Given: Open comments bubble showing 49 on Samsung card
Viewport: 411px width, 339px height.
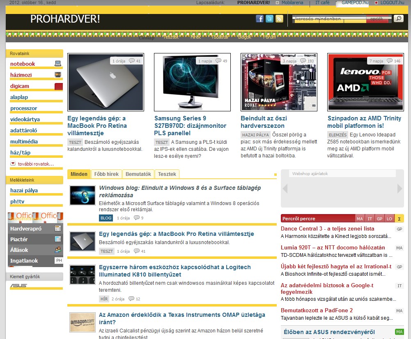Looking at the screenshot, I should [x=218, y=61].
